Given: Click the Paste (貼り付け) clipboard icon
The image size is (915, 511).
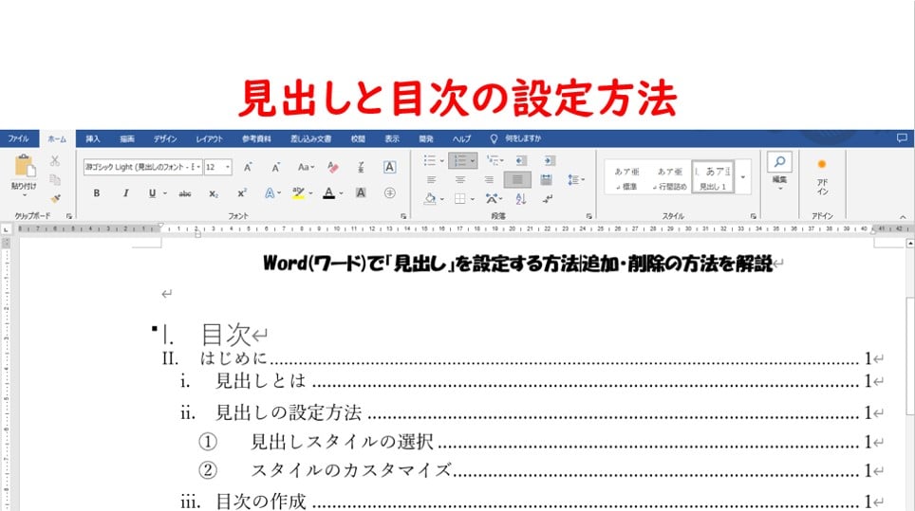Looking at the screenshot, I should [25, 166].
